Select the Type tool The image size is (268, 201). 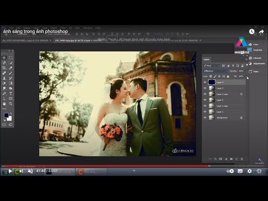pyautogui.click(x=11, y=93)
